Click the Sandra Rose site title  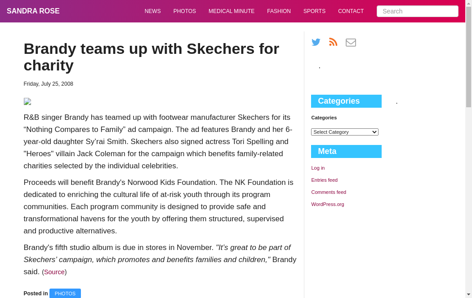(33, 11)
